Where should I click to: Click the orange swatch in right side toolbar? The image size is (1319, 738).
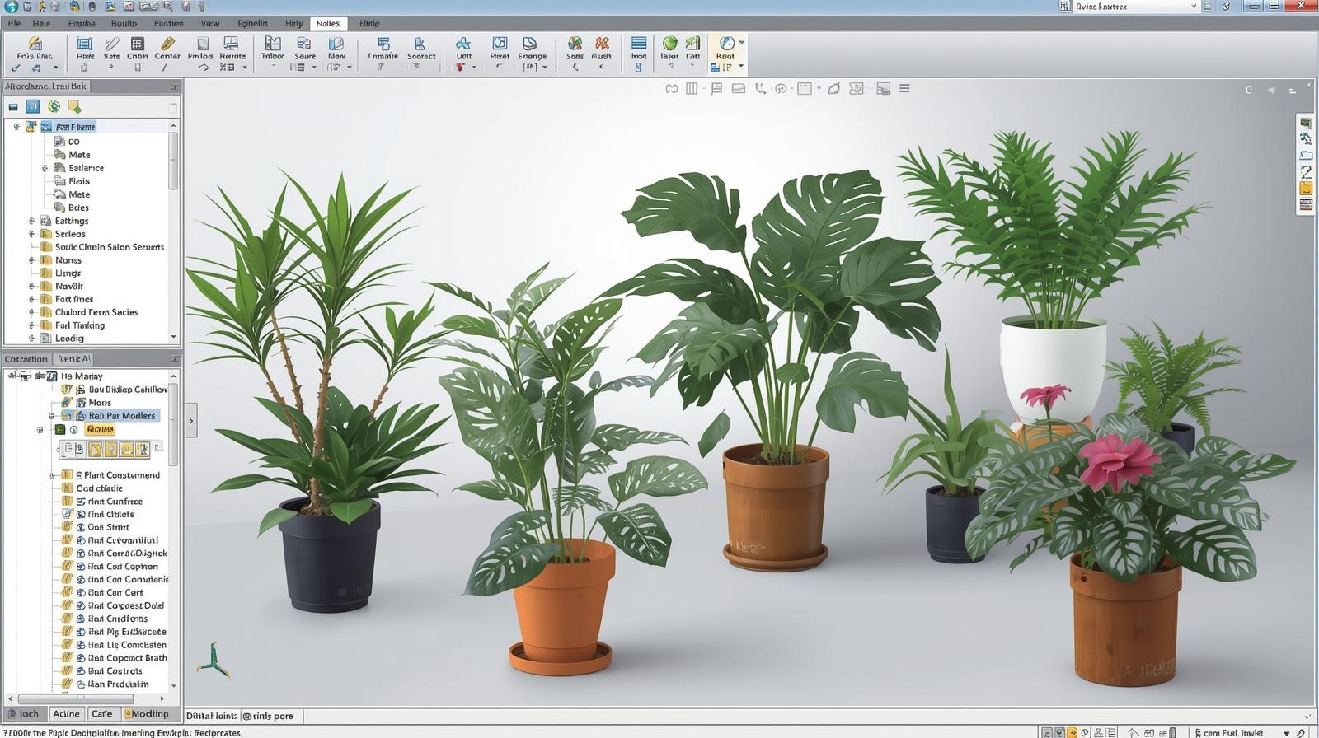1306,189
